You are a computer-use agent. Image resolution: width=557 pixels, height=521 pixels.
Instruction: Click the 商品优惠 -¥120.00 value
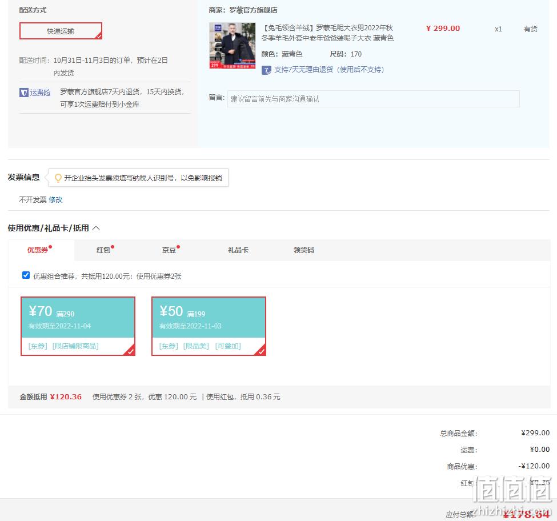coord(534,466)
